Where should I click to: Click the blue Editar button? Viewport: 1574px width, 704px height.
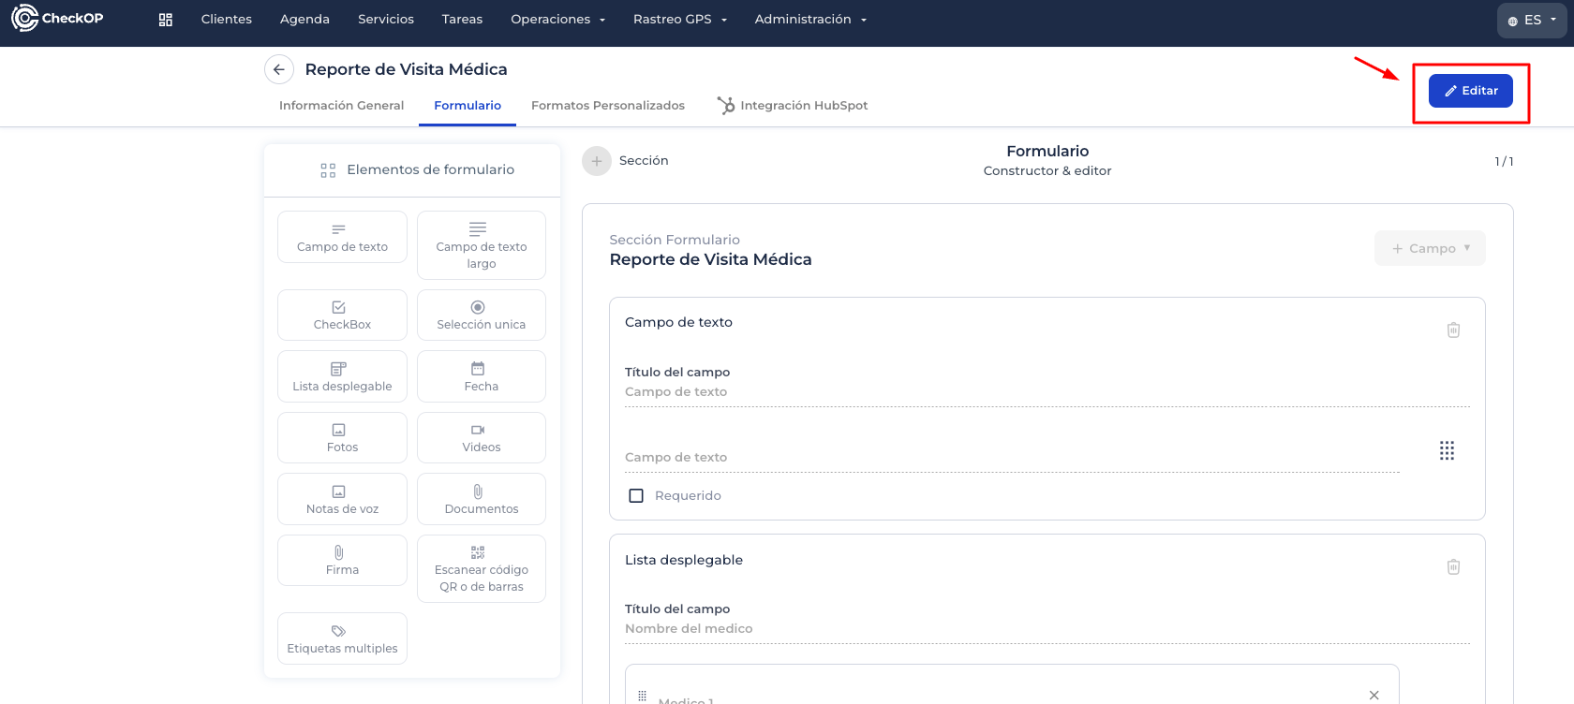(1470, 91)
